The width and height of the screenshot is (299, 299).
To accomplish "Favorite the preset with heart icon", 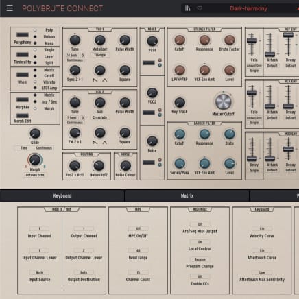I will pos(200,8).
